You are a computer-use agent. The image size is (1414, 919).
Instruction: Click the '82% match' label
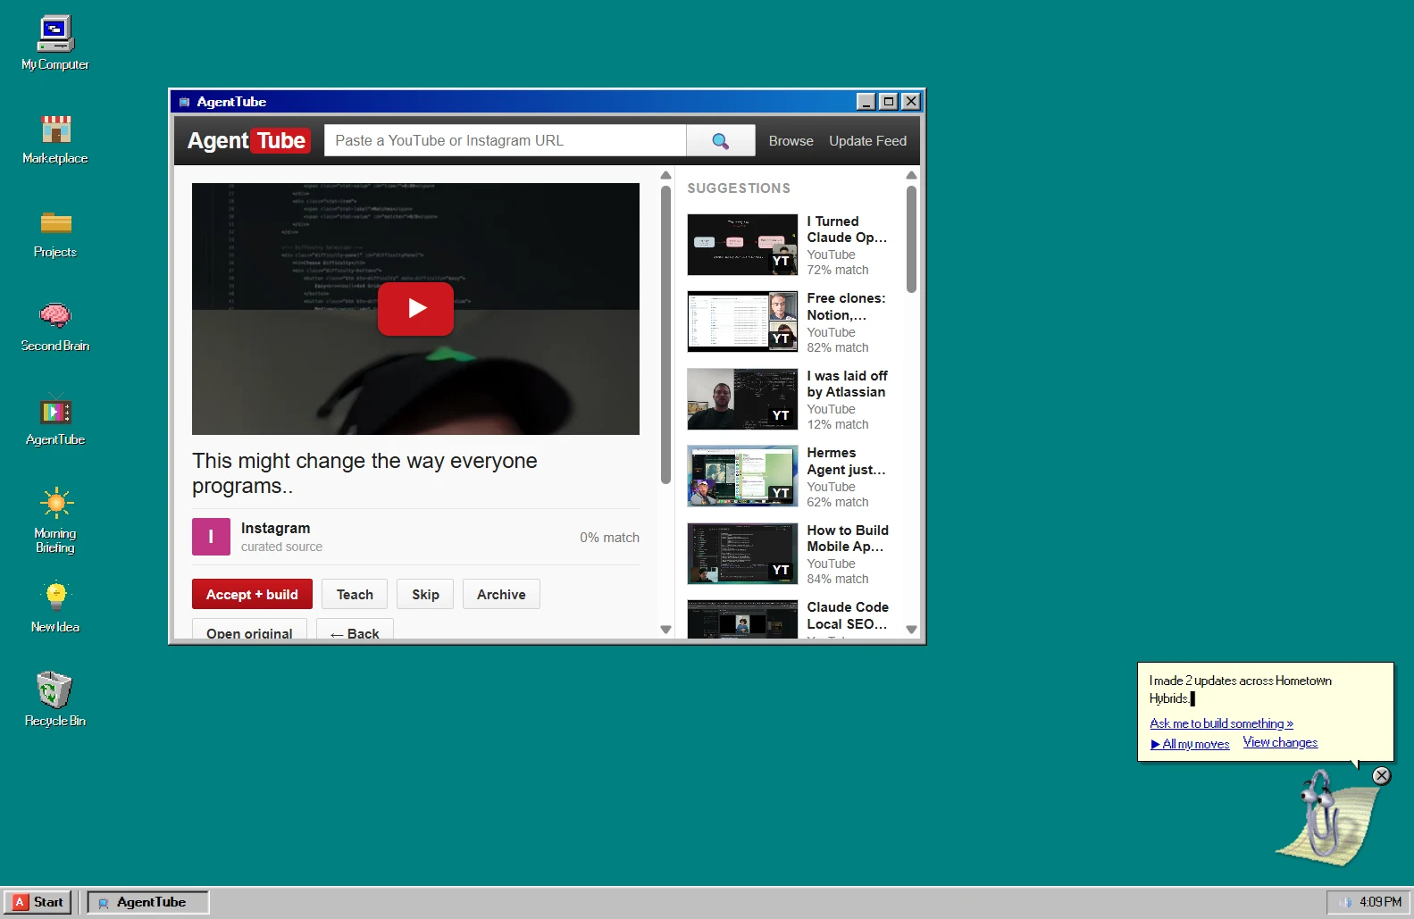point(838,347)
